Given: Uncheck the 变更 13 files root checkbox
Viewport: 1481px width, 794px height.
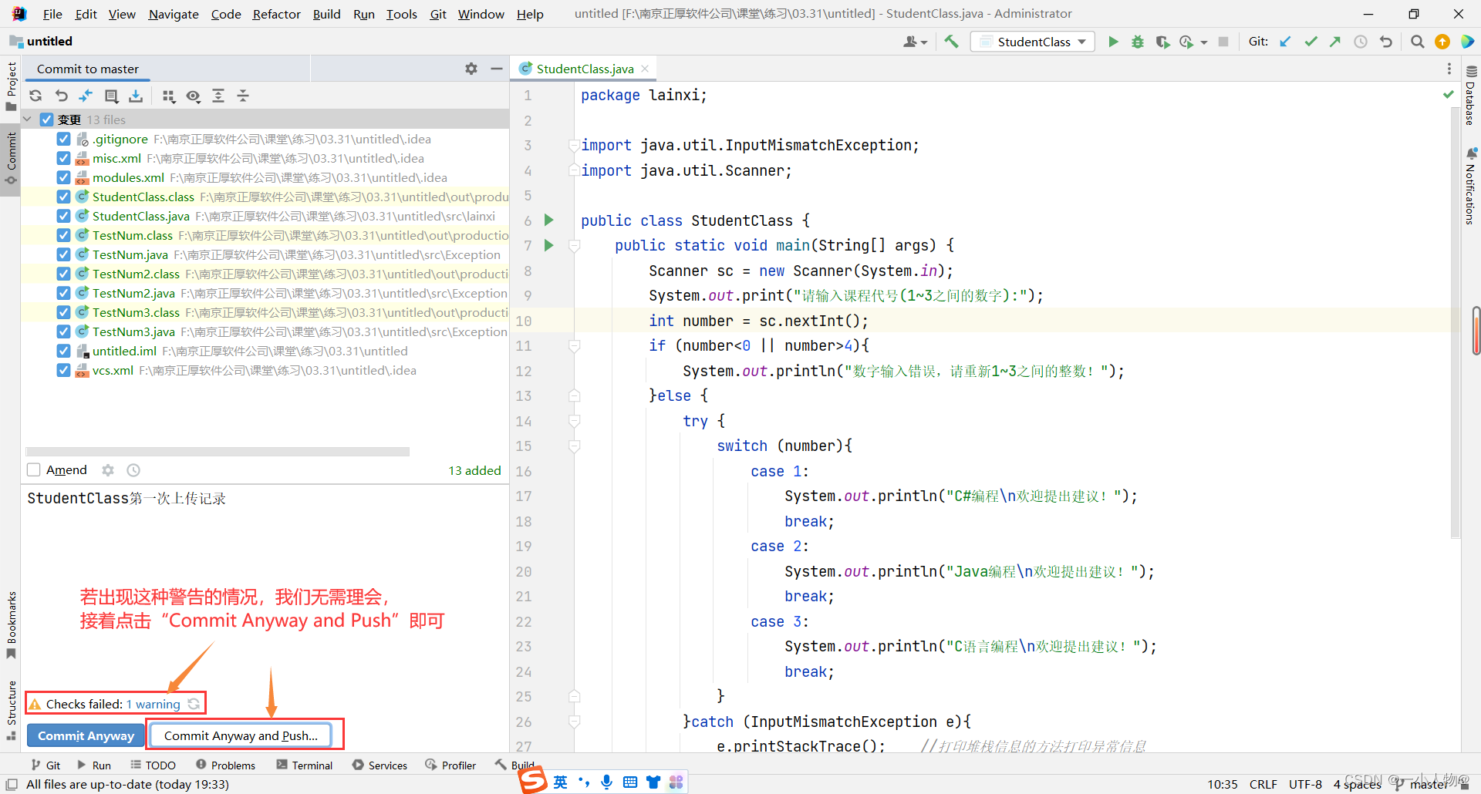Looking at the screenshot, I should pyautogui.click(x=46, y=119).
